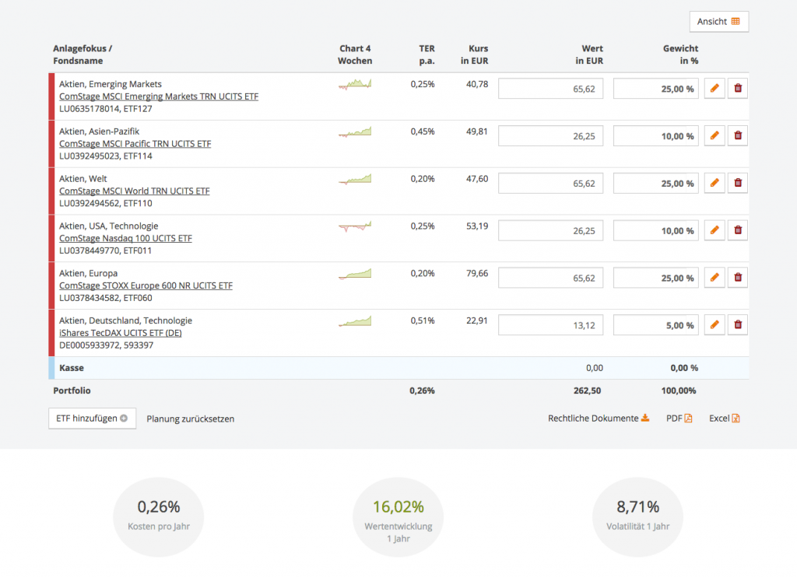Click the MSCI World 4-week chart
797x578 pixels.
point(355,179)
